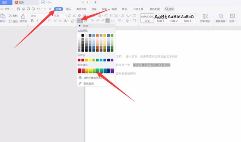This screenshot has width=241, height=142.
Task: Open the 开始 (Home) ribbon tab
Action: click(58, 9)
